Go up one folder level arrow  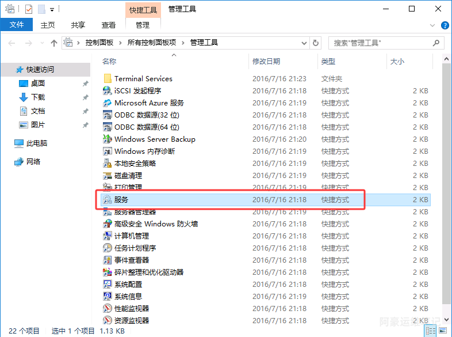pos(54,43)
